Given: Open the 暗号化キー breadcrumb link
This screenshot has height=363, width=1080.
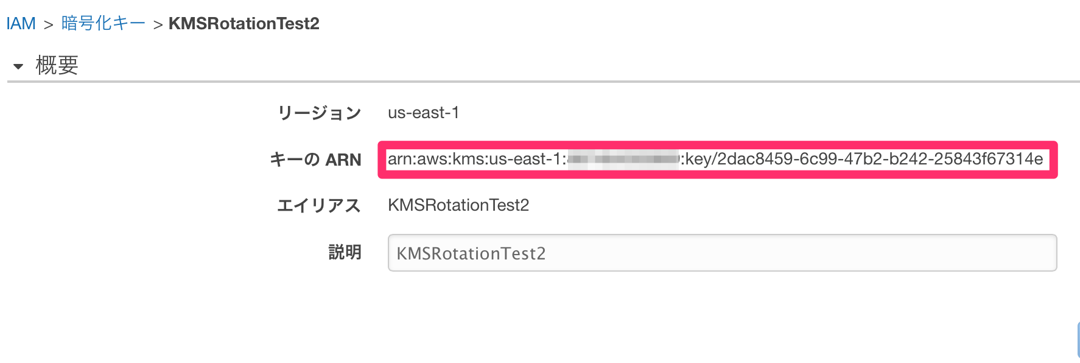Looking at the screenshot, I should 101,23.
